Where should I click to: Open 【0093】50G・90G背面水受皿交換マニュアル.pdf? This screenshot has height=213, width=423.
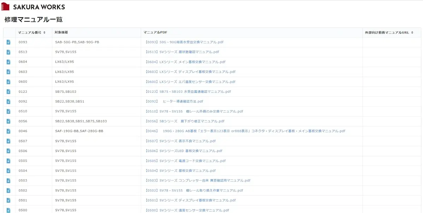click(184, 42)
